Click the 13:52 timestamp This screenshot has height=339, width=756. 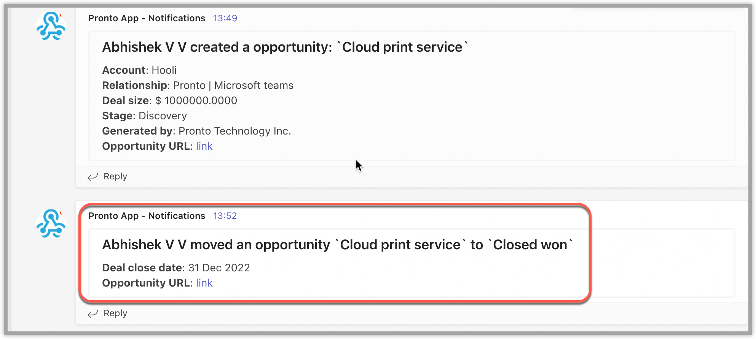pyautogui.click(x=225, y=216)
